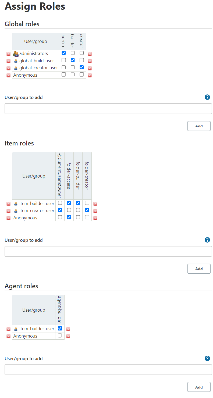Remove item-builder-user from Agent roles left X
Screen dimensions: 213x398
pyautogui.click(x=8, y=329)
